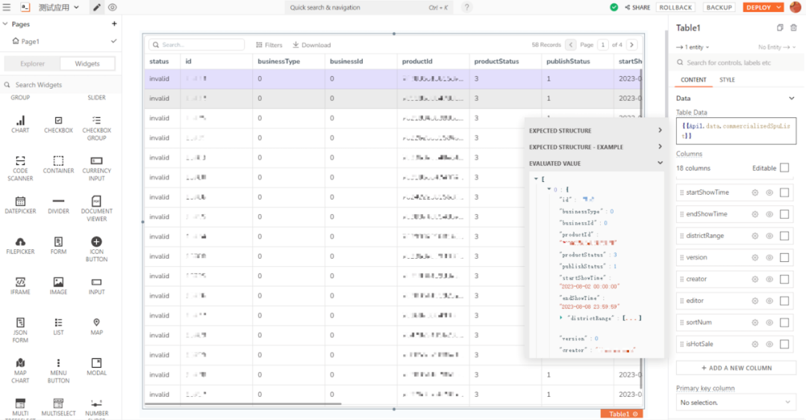806x420 pixels.
Task: Hide the endShowTime column eye icon
Action: tap(769, 214)
